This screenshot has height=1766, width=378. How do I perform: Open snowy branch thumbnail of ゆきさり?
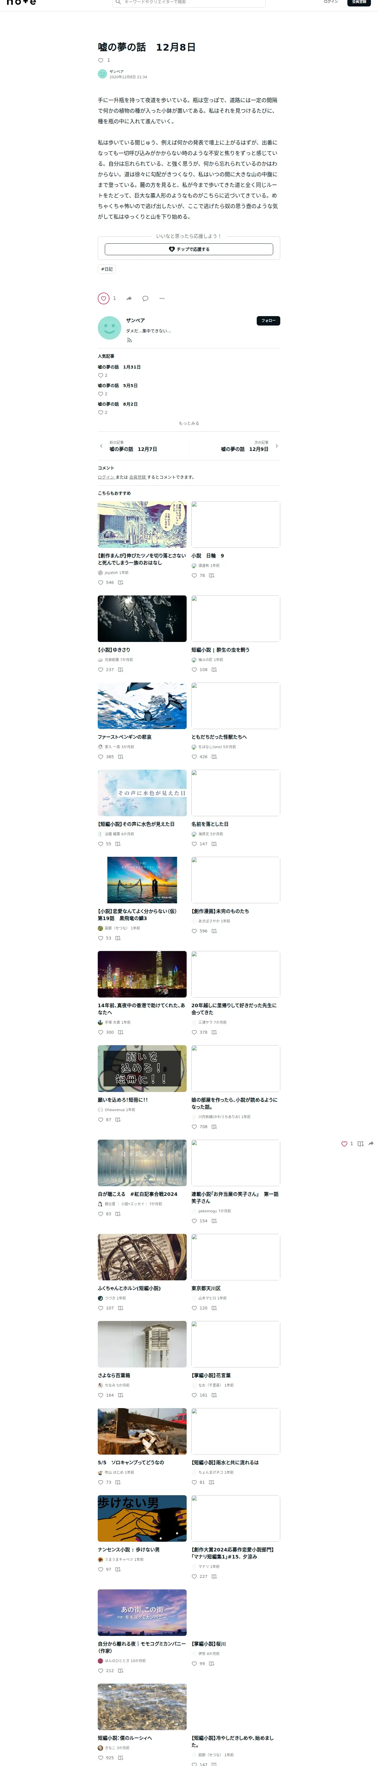point(142,618)
